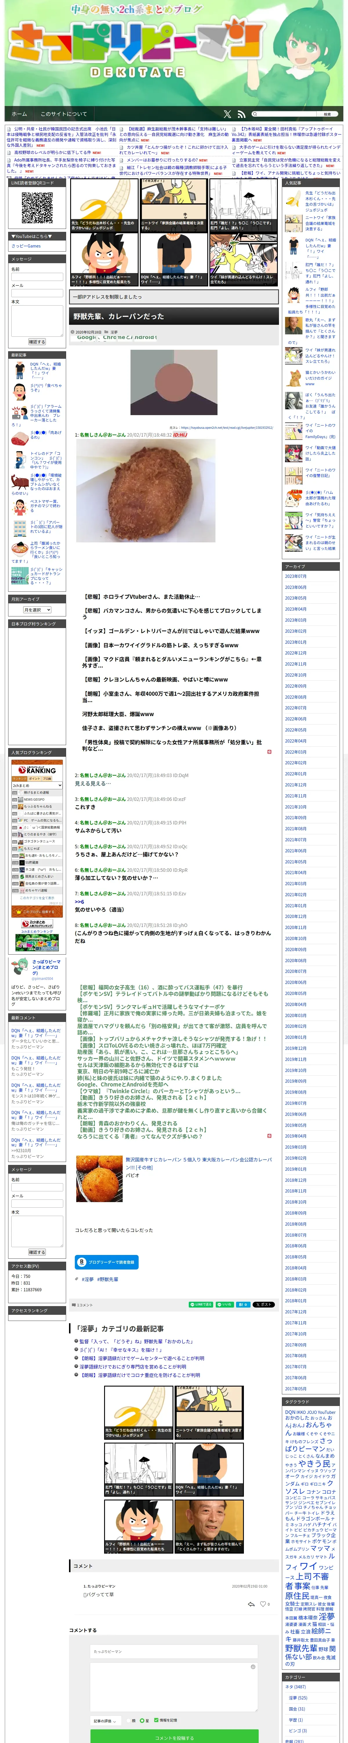Click the green いいね button
This screenshot has width=348, height=1743.
pos(224,1305)
